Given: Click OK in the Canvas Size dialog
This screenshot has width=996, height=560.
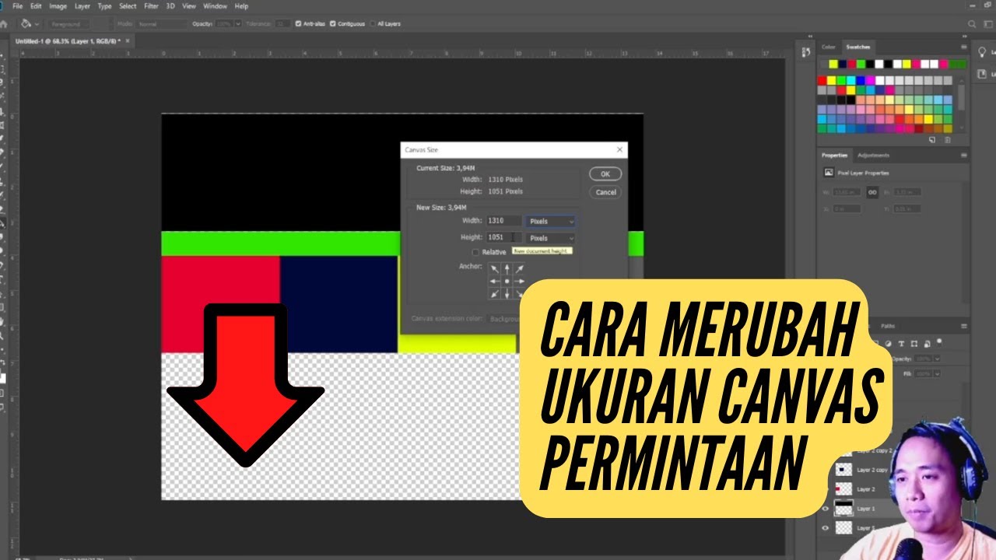Looking at the screenshot, I should [605, 174].
